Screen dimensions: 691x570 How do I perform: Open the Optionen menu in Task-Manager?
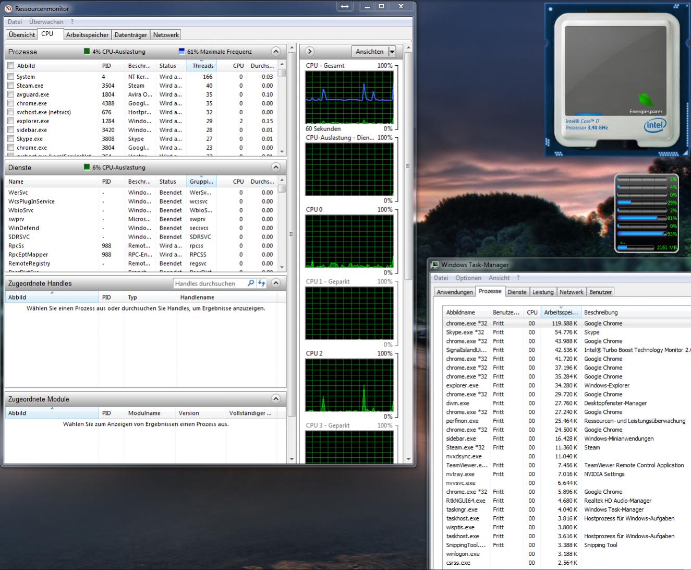pyautogui.click(x=468, y=278)
